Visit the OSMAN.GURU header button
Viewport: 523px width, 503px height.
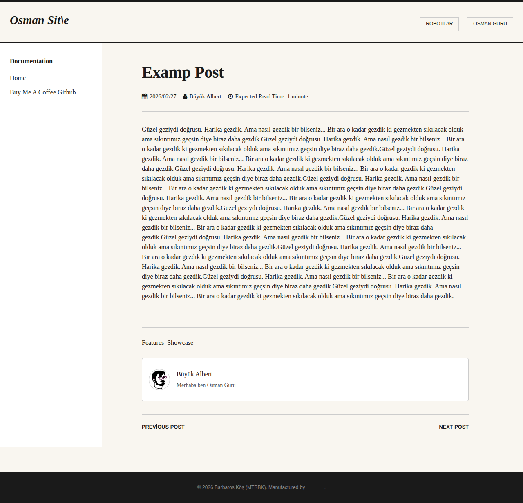[x=490, y=24]
